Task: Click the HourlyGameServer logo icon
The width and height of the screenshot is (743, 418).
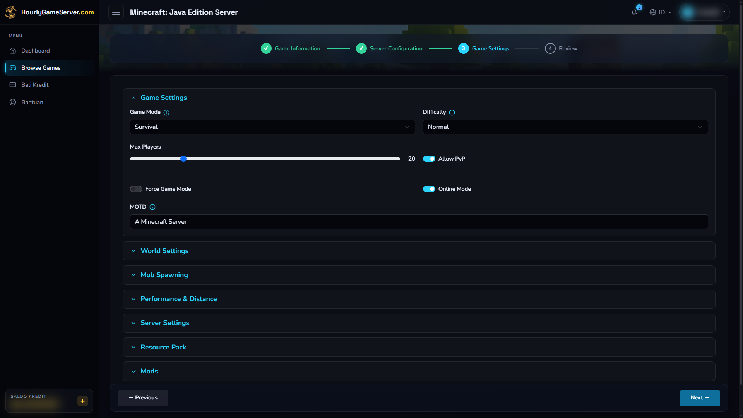Action: [11, 12]
